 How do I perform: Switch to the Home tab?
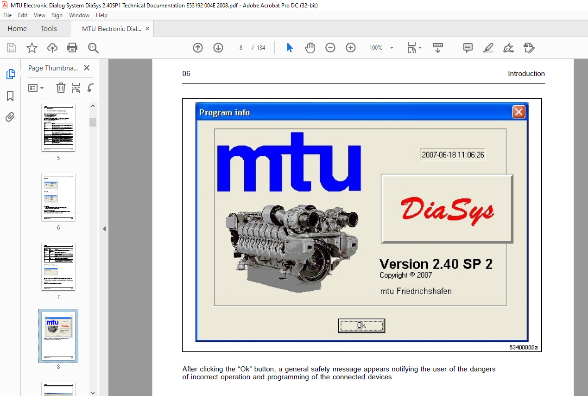coord(17,29)
